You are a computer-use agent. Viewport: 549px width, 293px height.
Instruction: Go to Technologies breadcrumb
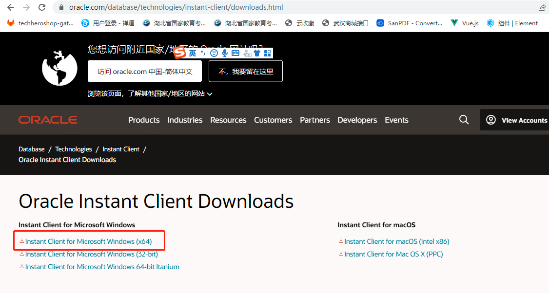pos(74,149)
